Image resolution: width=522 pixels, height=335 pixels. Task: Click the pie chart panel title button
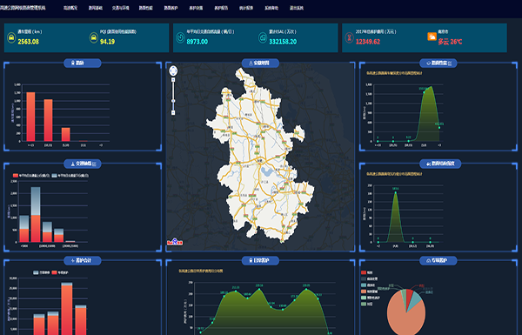438,260
